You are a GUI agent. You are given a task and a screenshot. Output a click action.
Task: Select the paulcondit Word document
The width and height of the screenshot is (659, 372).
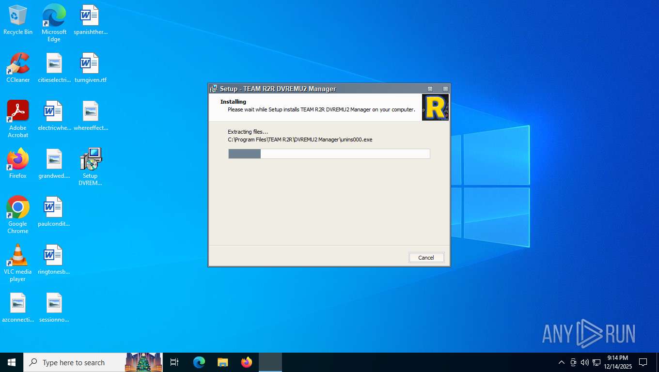click(54, 212)
